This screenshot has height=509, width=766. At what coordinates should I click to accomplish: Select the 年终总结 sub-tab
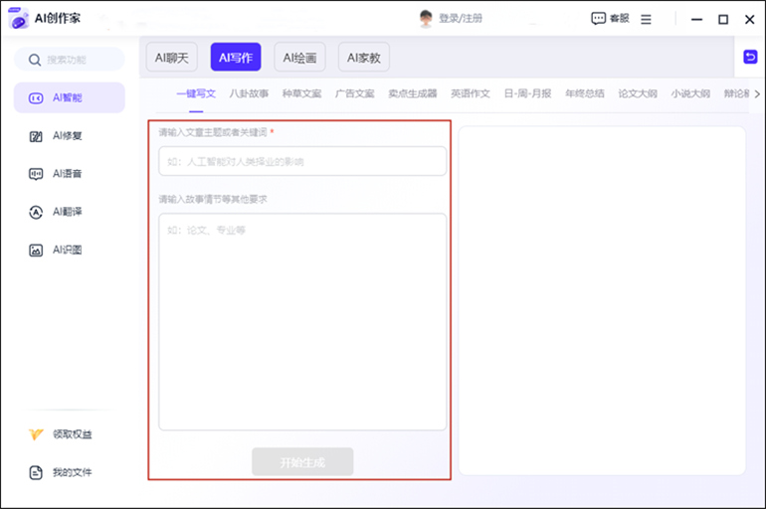[x=584, y=93]
